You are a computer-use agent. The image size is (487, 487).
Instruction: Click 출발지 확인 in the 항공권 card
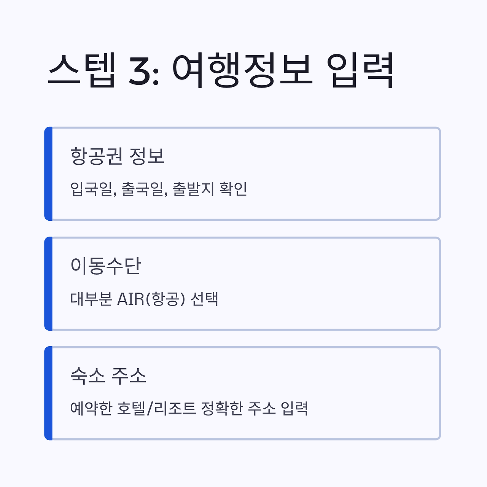point(210,189)
